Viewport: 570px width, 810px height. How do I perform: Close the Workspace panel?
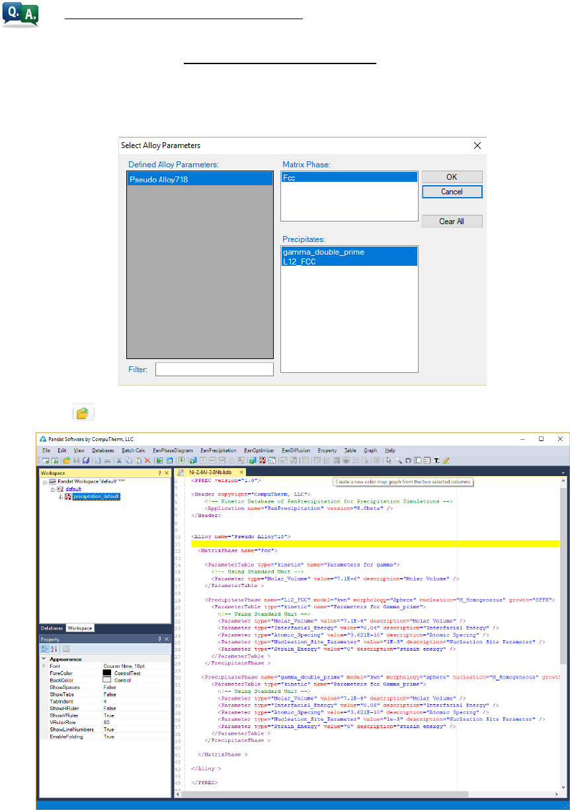click(167, 473)
